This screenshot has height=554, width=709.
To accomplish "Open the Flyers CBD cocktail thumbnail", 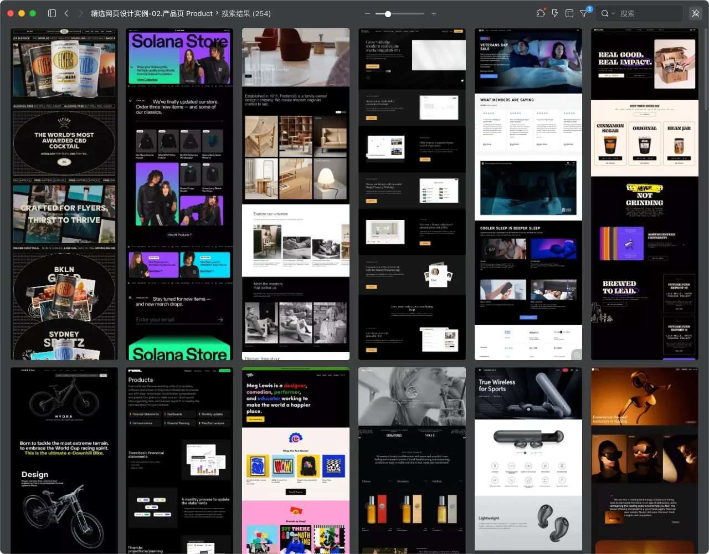I will point(64,194).
